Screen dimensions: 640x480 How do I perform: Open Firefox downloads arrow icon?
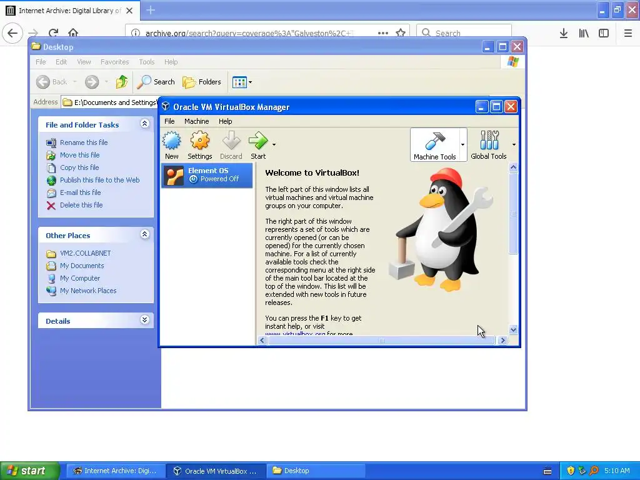tap(564, 33)
